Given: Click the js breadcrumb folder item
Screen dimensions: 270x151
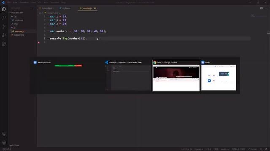Looking at the screenshot, I should (x=40, y=13).
